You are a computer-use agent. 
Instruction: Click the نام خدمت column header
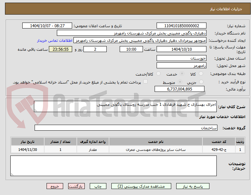[x=156, y=142]
